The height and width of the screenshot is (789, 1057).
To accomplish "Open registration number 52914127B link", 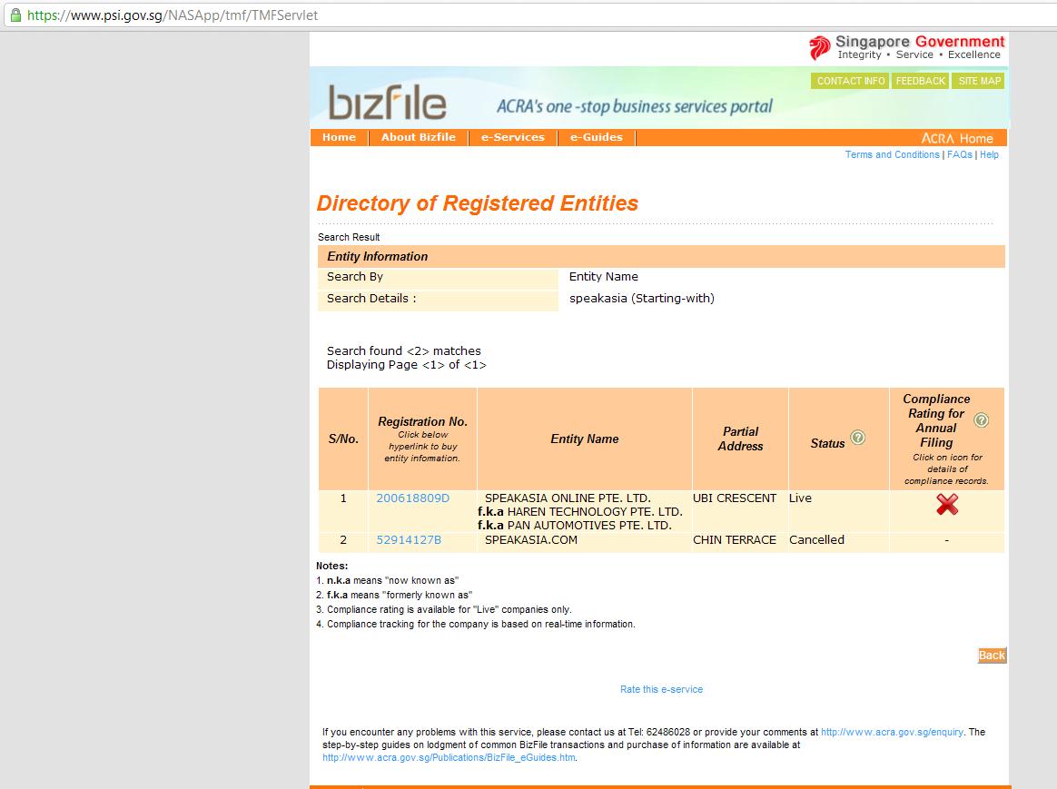I will [409, 540].
